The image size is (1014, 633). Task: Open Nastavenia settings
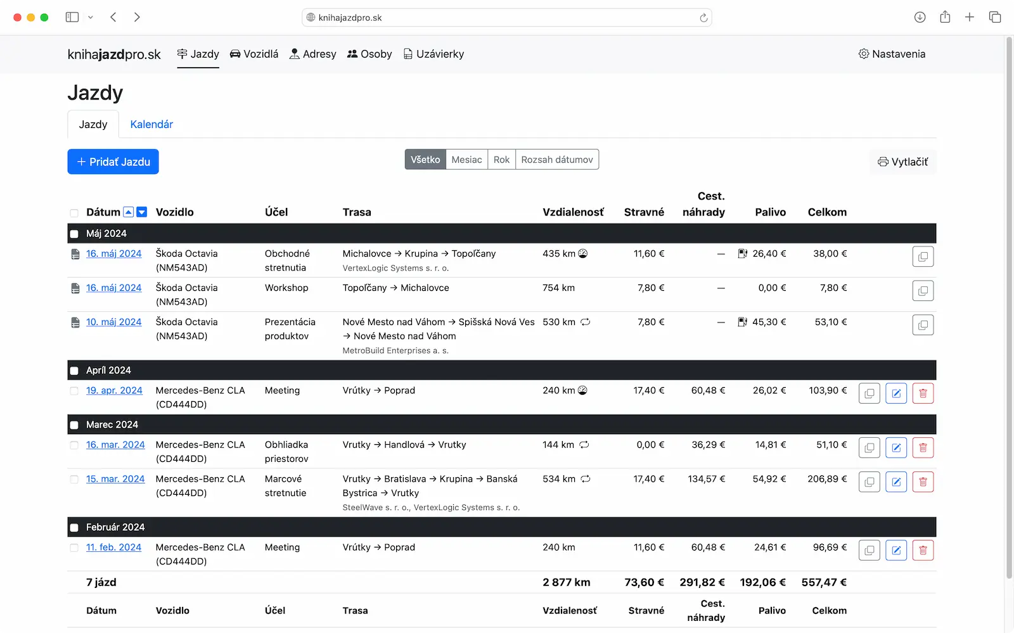click(x=892, y=54)
